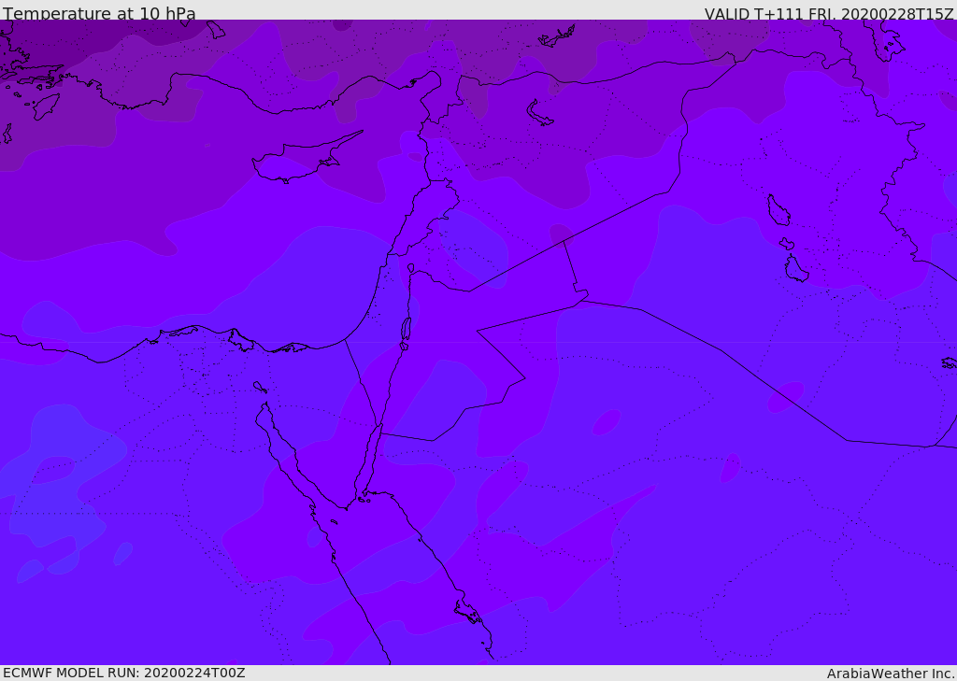Click the 'VALID T+111 FRI. 20200228T15Z' label
Viewport: 957px width, 681px height.
tap(829, 13)
